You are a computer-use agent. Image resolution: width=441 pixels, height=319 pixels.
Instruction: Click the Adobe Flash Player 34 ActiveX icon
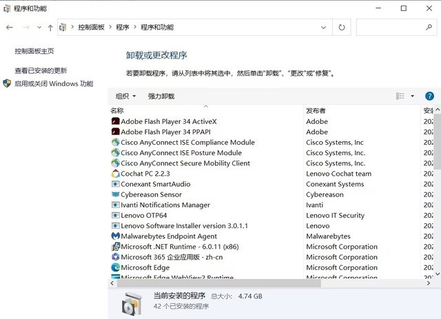[116, 121]
